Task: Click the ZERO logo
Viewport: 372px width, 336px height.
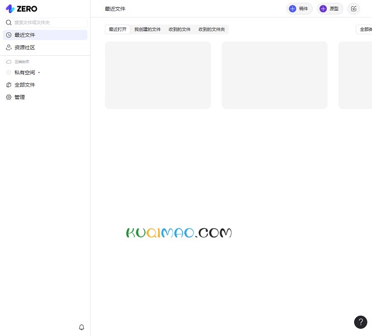Action: (x=21, y=9)
